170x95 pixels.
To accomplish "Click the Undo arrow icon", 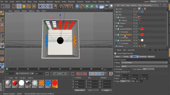I will 3,6.
